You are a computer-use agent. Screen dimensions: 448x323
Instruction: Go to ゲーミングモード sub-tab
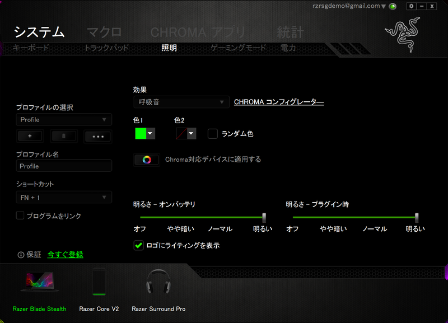click(x=239, y=48)
